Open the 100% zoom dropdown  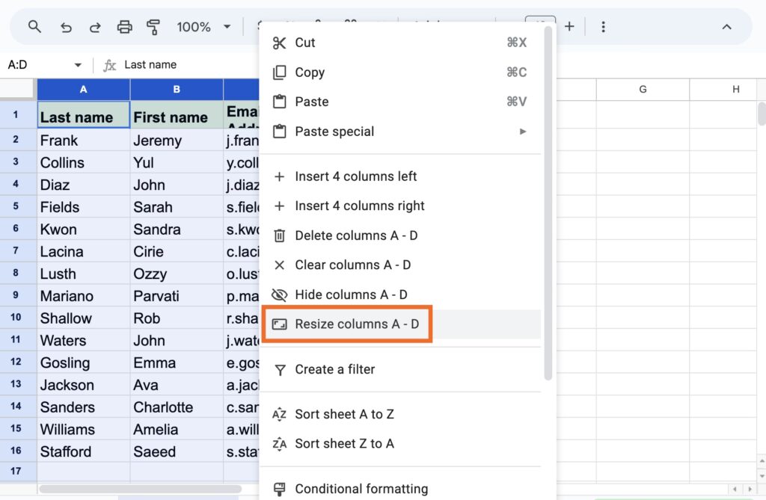[x=203, y=27]
